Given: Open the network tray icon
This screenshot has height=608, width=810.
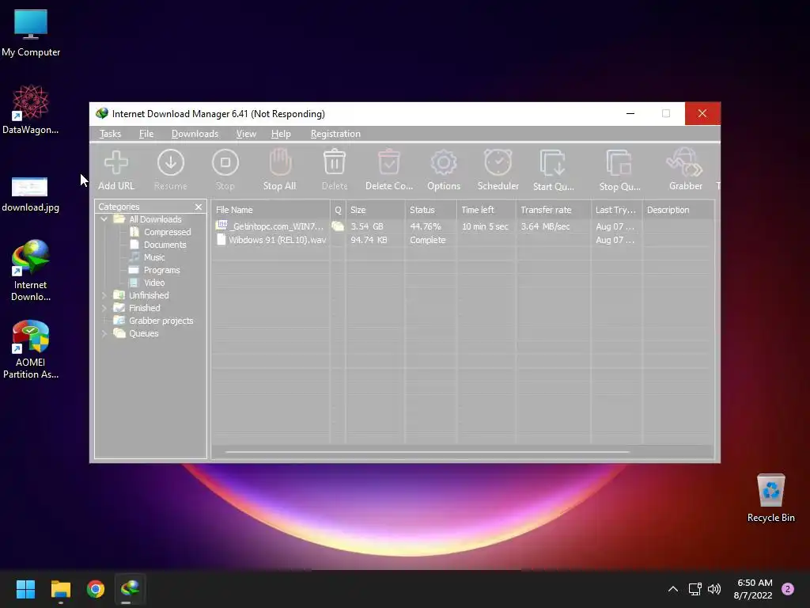Looking at the screenshot, I should point(695,589).
